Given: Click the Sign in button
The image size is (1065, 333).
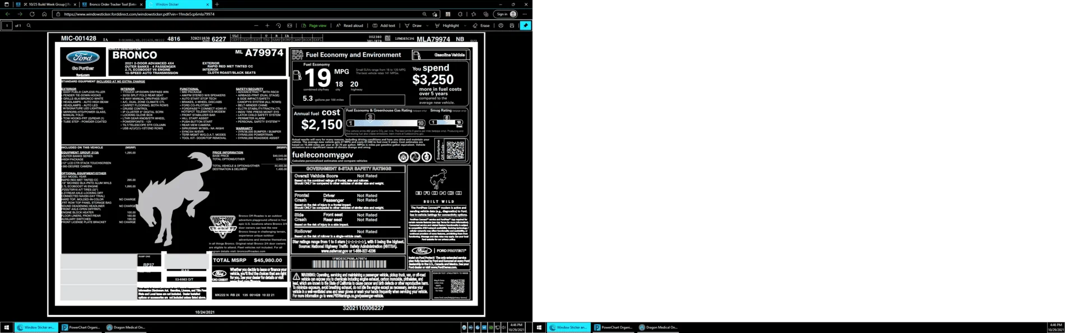Looking at the screenshot, I should point(506,14).
